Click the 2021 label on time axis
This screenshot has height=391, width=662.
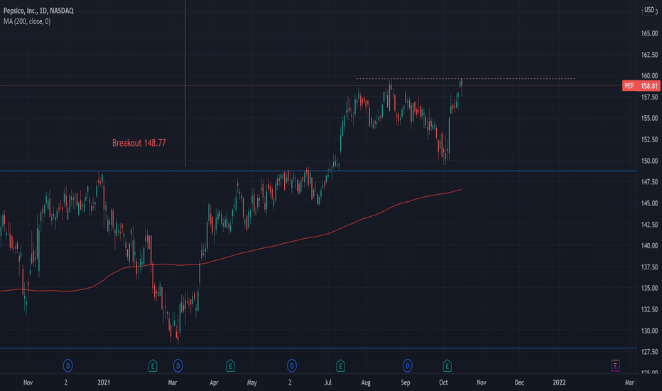pos(104,382)
